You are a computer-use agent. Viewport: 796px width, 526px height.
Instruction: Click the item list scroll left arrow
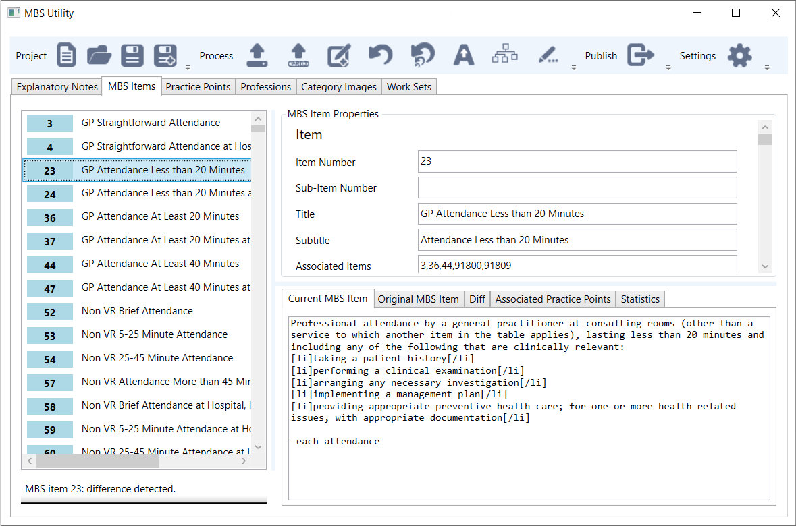tap(30, 461)
